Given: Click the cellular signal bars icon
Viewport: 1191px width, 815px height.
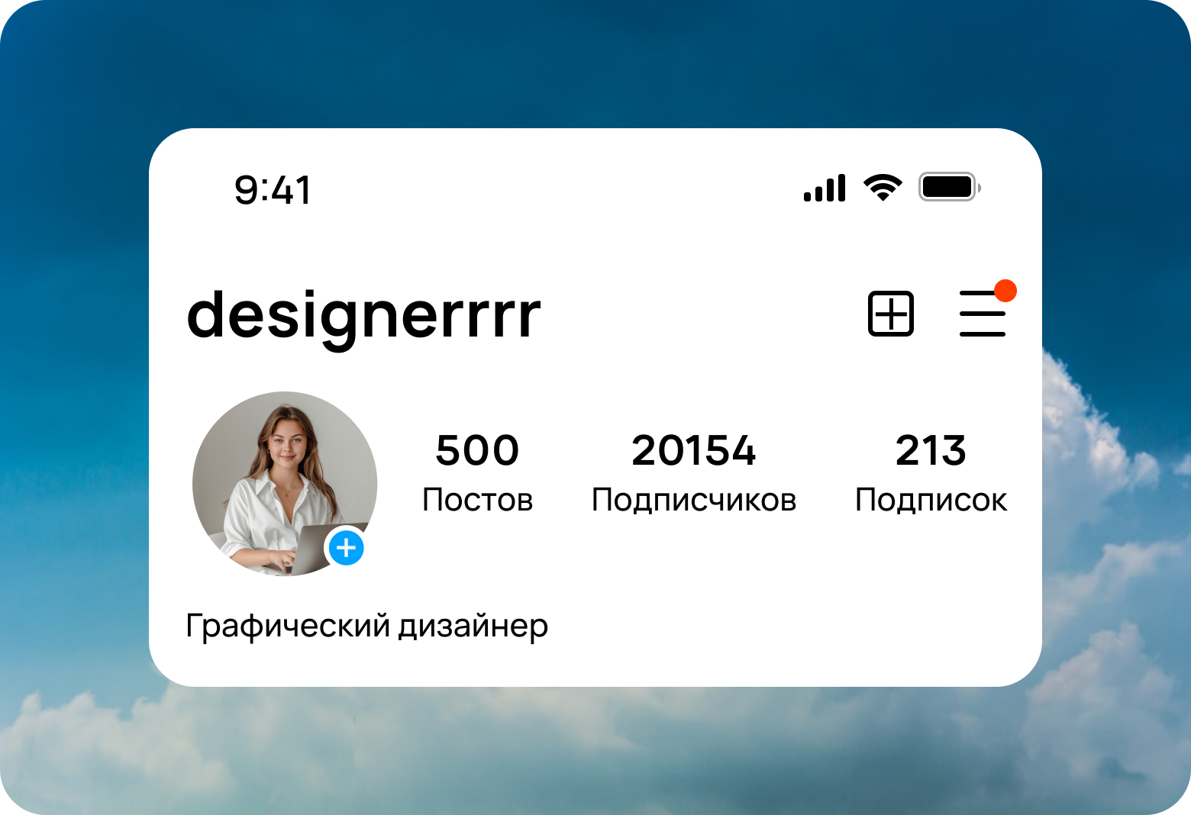Looking at the screenshot, I should point(825,188).
